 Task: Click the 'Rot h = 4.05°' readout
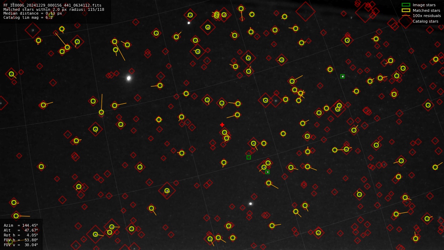click(x=21, y=235)
